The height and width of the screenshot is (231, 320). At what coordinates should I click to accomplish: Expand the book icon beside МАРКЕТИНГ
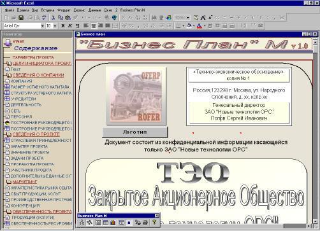click(x=9, y=182)
